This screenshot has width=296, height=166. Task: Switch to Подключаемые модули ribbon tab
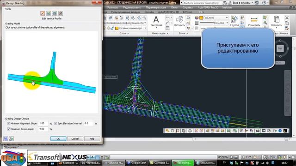click(126, 12)
